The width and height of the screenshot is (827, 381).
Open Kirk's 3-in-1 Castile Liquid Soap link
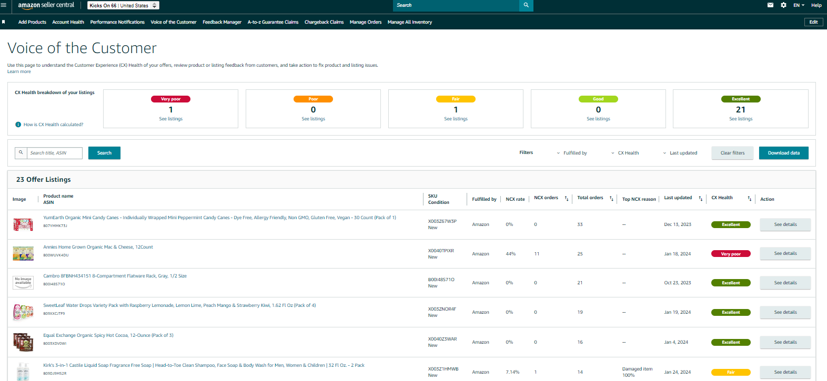(x=204, y=365)
